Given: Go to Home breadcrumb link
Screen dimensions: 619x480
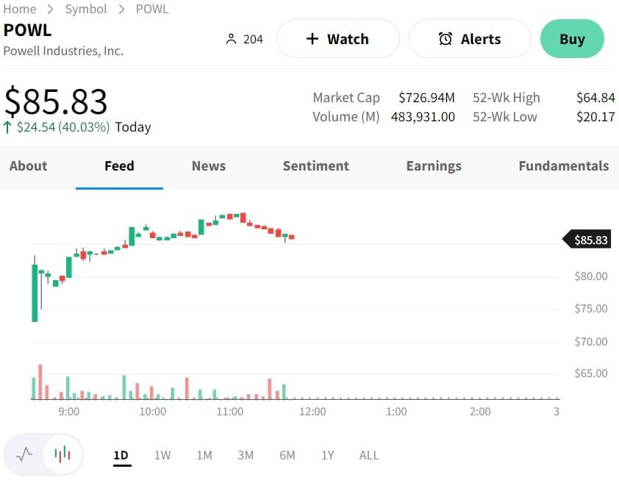Looking at the screenshot, I should (x=20, y=10).
